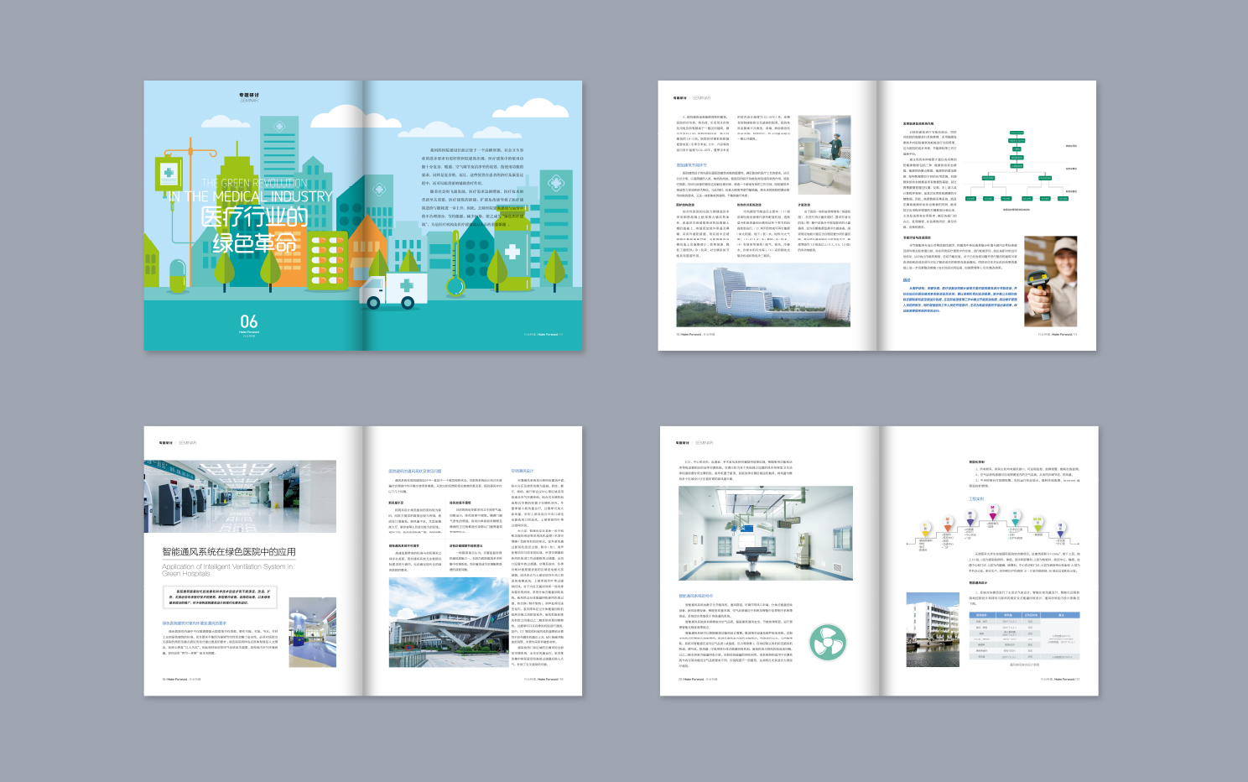This screenshot has width=1248, height=782.
Task: Click the heading '智能通风系统在绿色医院中的应用'
Action: click(229, 551)
